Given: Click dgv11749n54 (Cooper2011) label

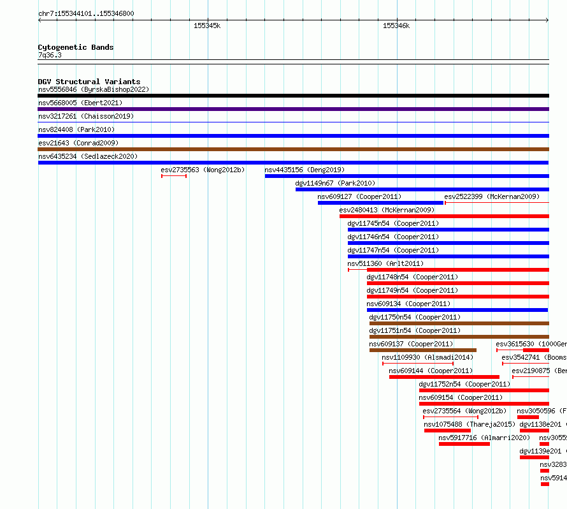Looking at the screenshot, I should (x=412, y=290).
